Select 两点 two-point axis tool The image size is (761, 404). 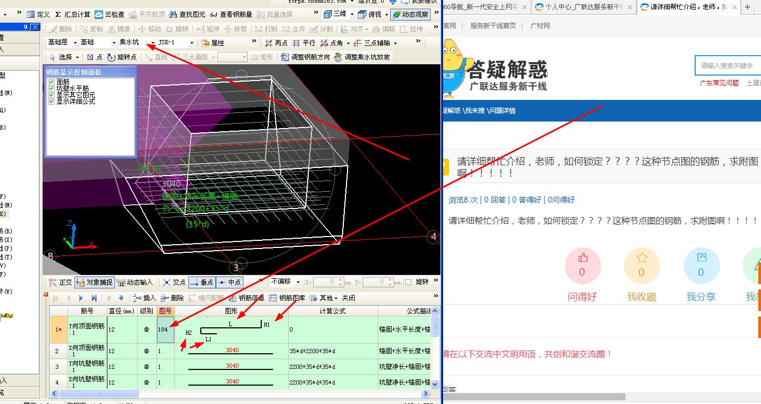click(276, 43)
